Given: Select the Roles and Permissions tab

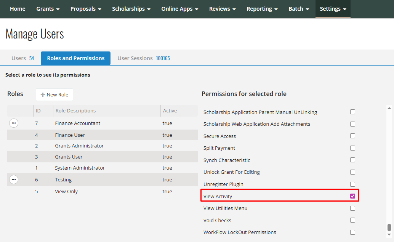Looking at the screenshot, I should (75, 58).
